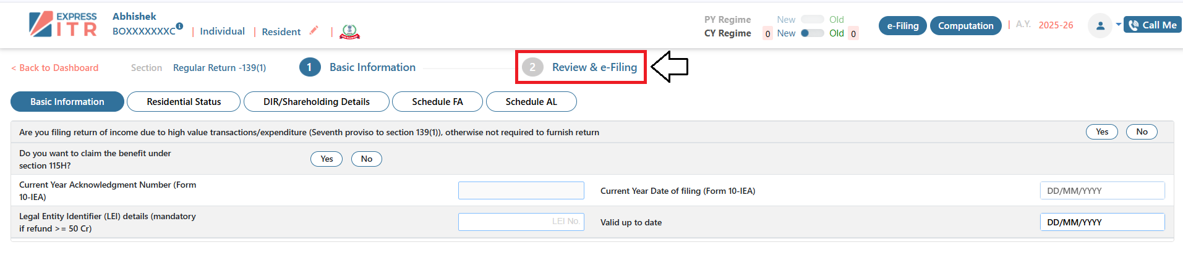Go back to Dashboard link
This screenshot has width=1183, height=263.
(x=55, y=68)
